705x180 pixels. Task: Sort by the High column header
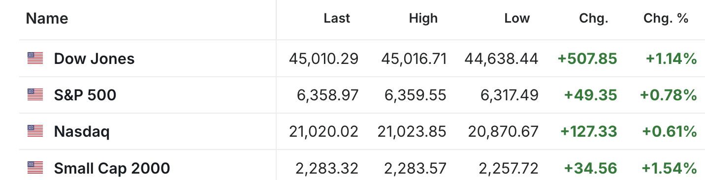tap(423, 19)
